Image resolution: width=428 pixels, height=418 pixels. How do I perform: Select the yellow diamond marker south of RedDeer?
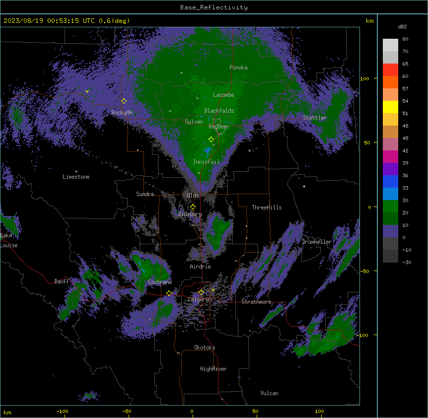[x=211, y=139]
